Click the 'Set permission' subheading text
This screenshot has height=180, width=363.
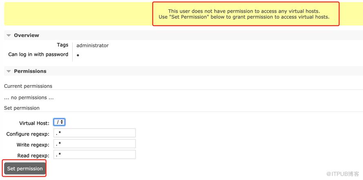[x=22, y=108]
